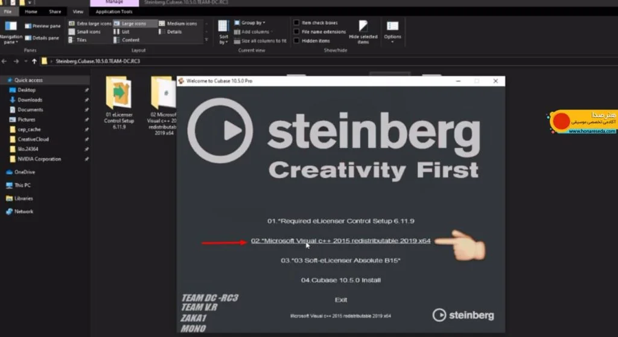The image size is (618, 337).
Task: Select OneDrive in navigation pane
Action: pyautogui.click(x=24, y=172)
